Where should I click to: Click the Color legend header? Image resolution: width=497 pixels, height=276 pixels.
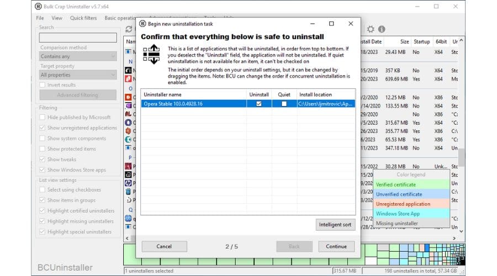pos(411,174)
